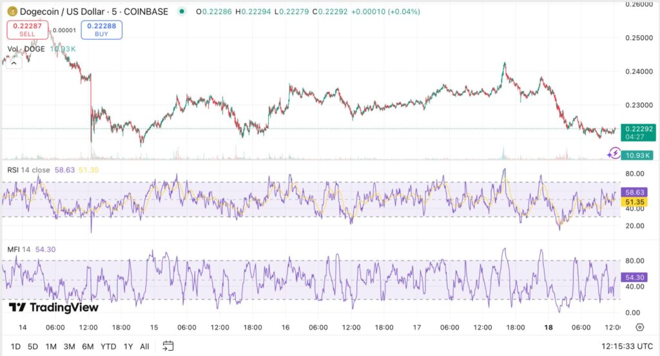The image size is (660, 356).
Task: Select the 6M time range
Action: 88,346
